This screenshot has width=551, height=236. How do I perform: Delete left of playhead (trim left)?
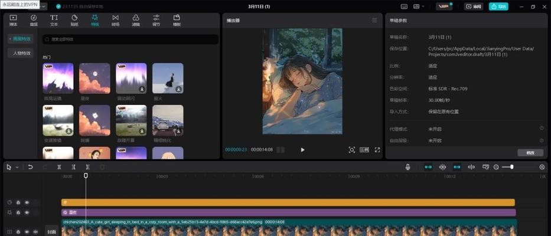pos(73,167)
